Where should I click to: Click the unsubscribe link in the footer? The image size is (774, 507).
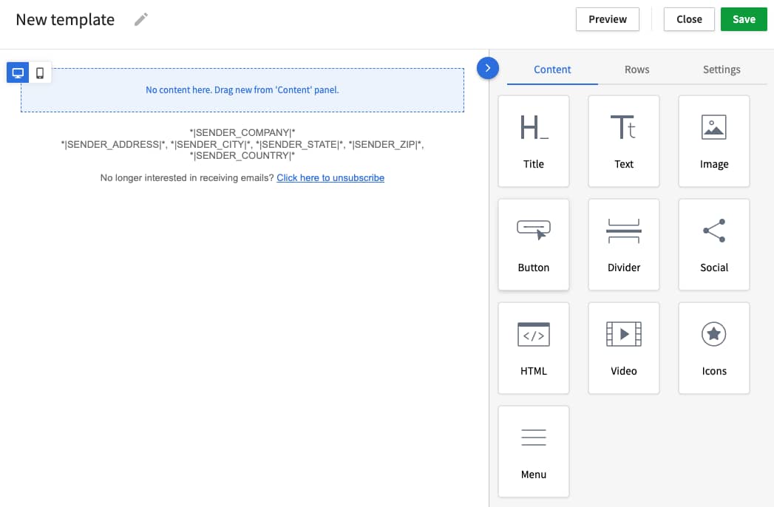[330, 177]
